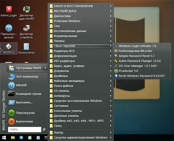Image resolution: width=174 pixels, height=141 pixels.
Task: Click the Перезагрузка restart button
Action: click(x=25, y=113)
